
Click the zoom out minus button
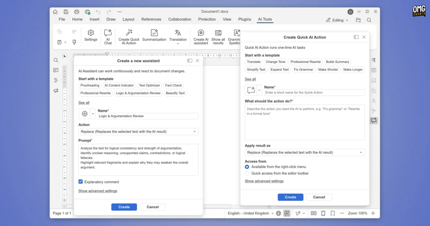coord(342,213)
